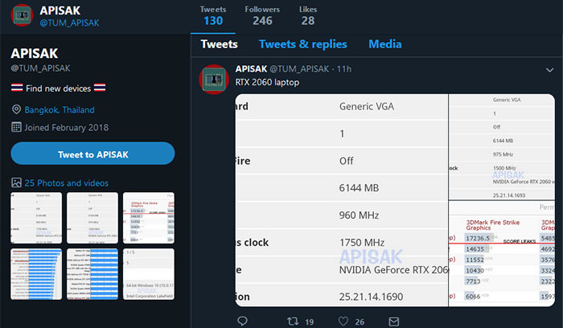Open Bangkok, Thailand location link
Image resolution: width=563 pixels, height=328 pixels.
[60, 110]
